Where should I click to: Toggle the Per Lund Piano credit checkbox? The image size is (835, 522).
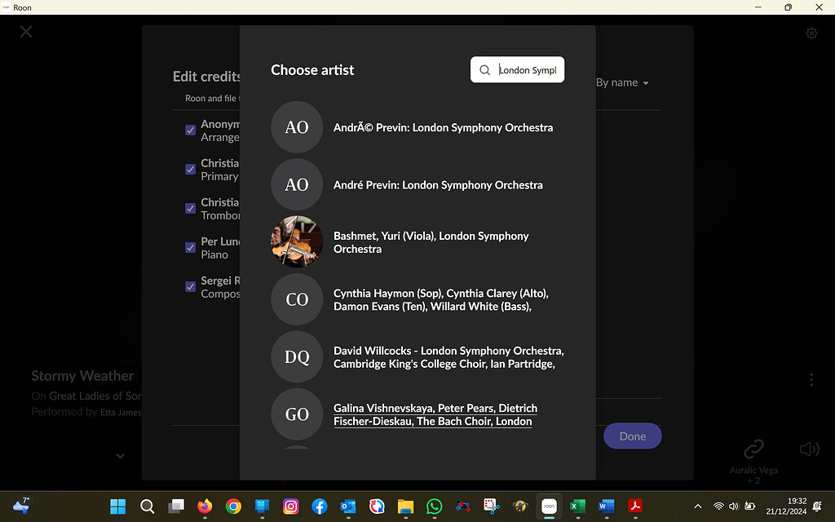pos(190,247)
